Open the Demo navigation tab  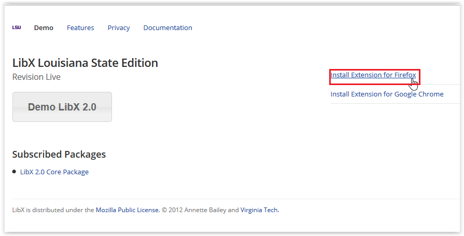(x=44, y=28)
